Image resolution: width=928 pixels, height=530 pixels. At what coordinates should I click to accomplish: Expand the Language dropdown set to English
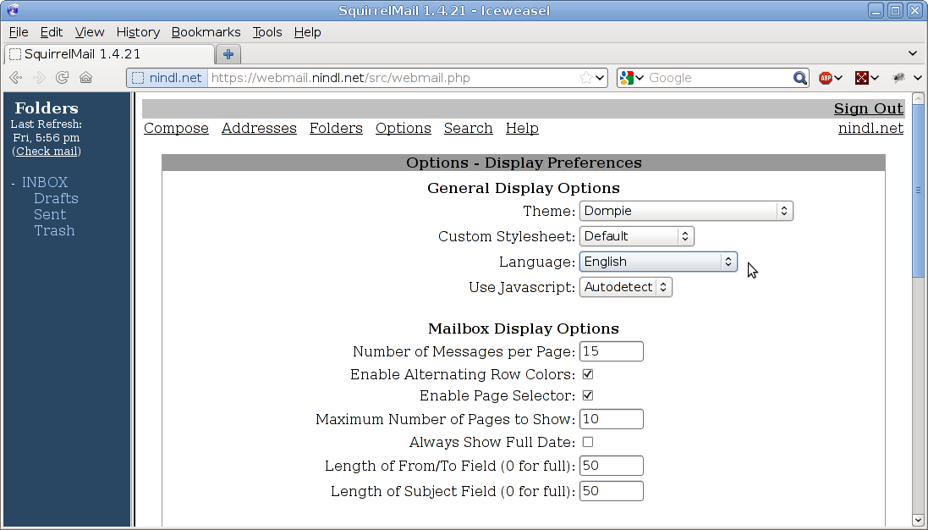pos(657,262)
